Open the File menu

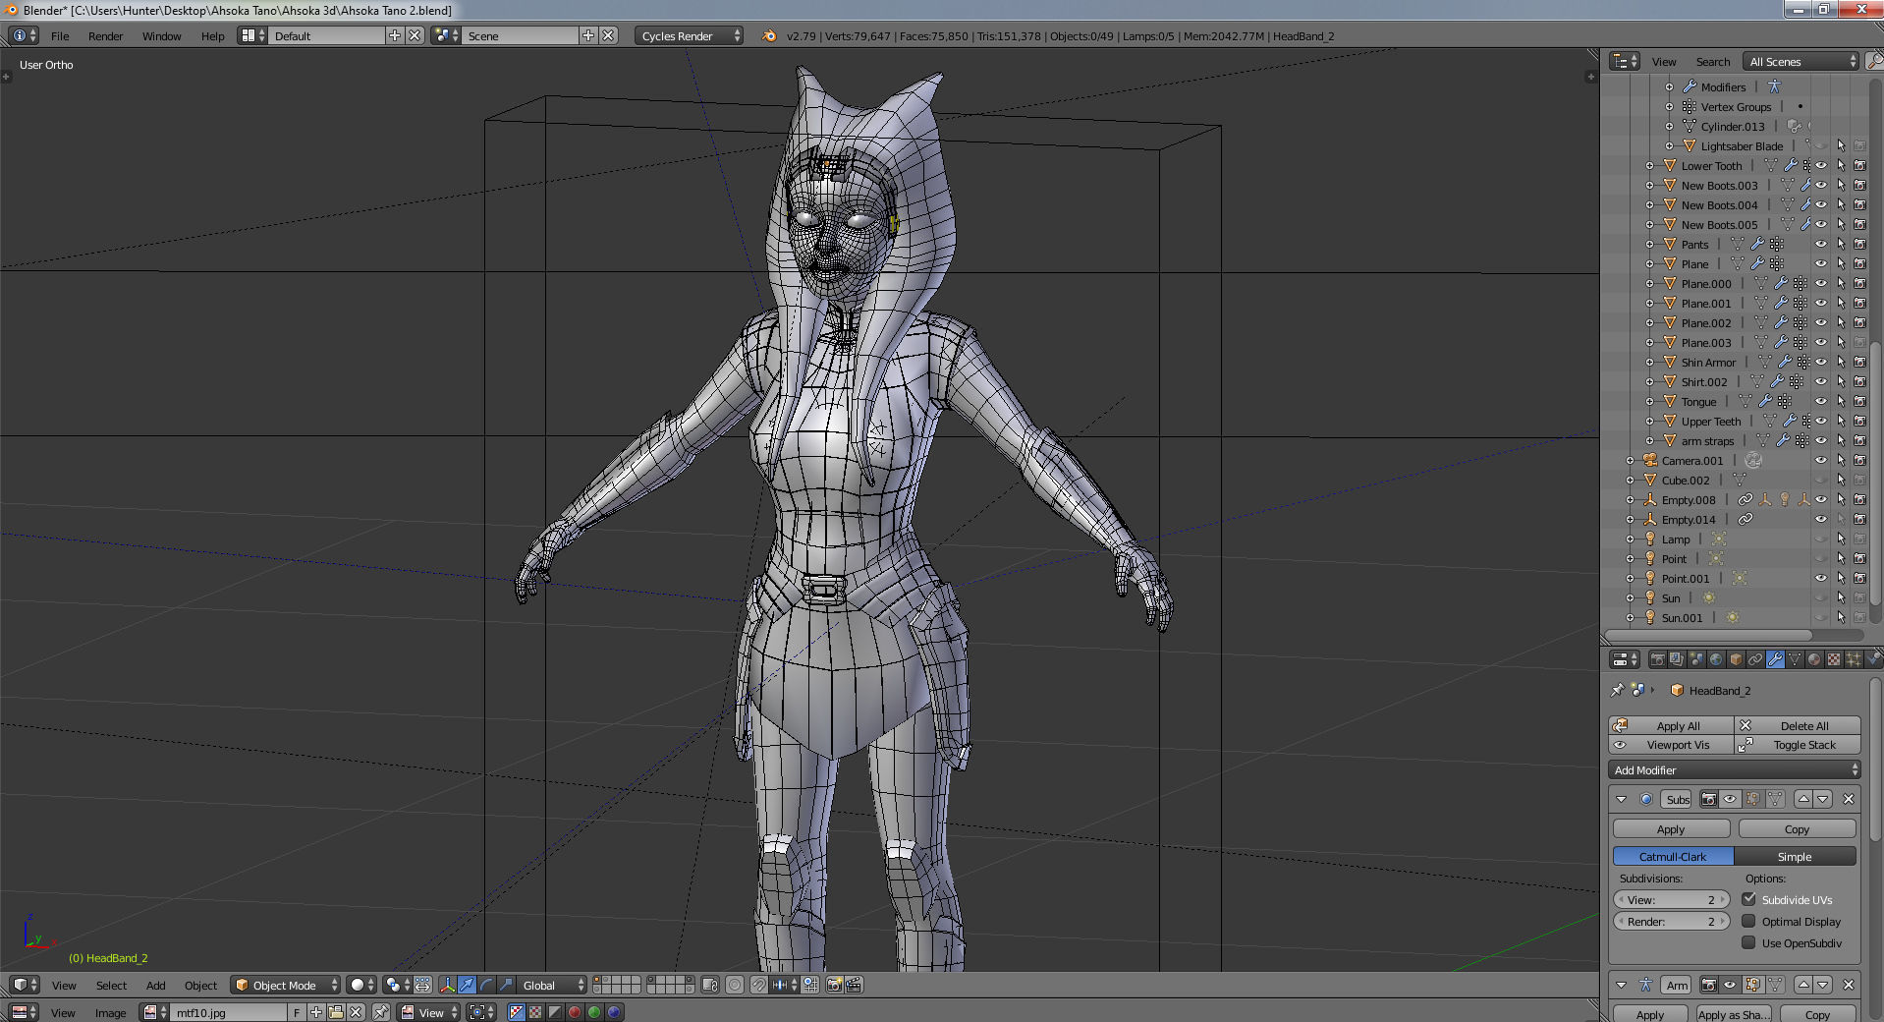click(60, 35)
